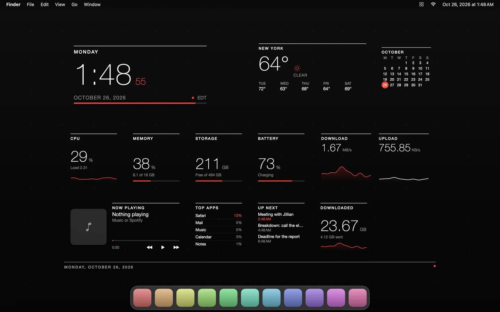This screenshot has width=500, height=312.
Task: Select October 26 in the calendar
Action: [385, 85]
